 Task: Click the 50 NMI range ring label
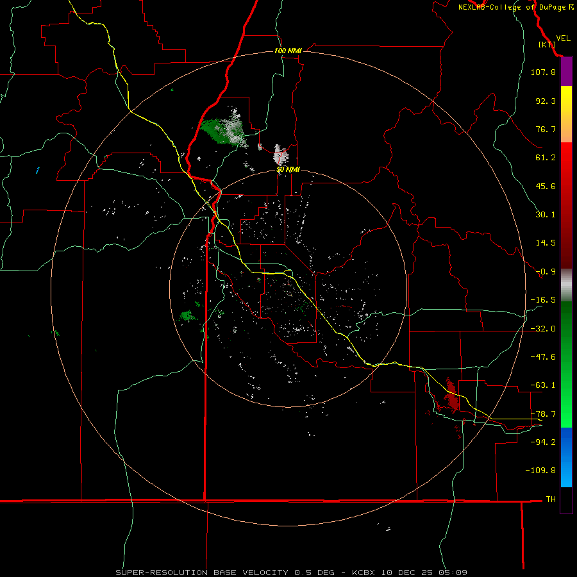(288, 169)
